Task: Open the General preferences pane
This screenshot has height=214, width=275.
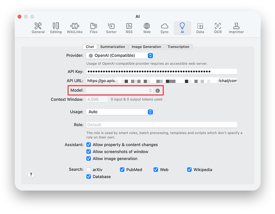Action: click(x=38, y=28)
